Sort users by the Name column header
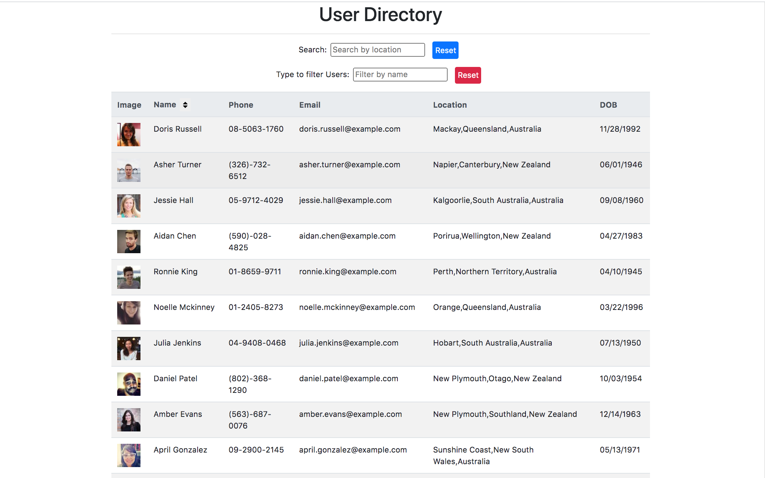The height and width of the screenshot is (478, 765). tap(165, 104)
